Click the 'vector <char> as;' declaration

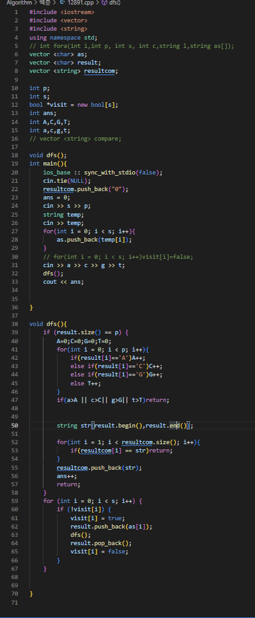click(x=58, y=54)
